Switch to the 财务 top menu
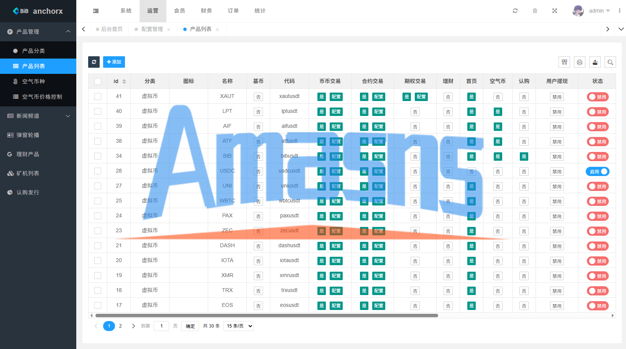 pos(206,11)
